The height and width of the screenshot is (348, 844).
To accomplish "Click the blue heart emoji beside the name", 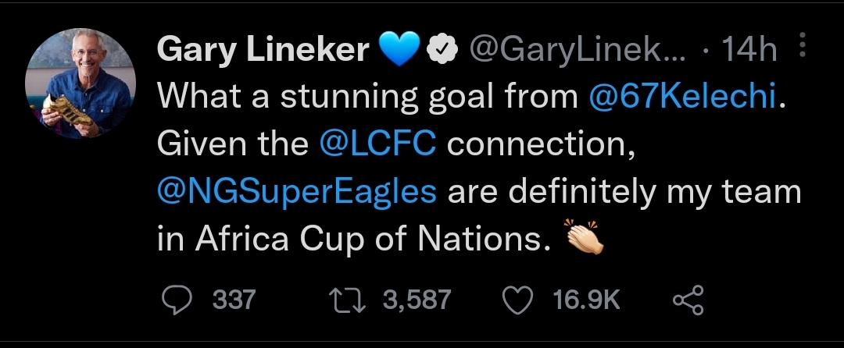I will pos(399,51).
